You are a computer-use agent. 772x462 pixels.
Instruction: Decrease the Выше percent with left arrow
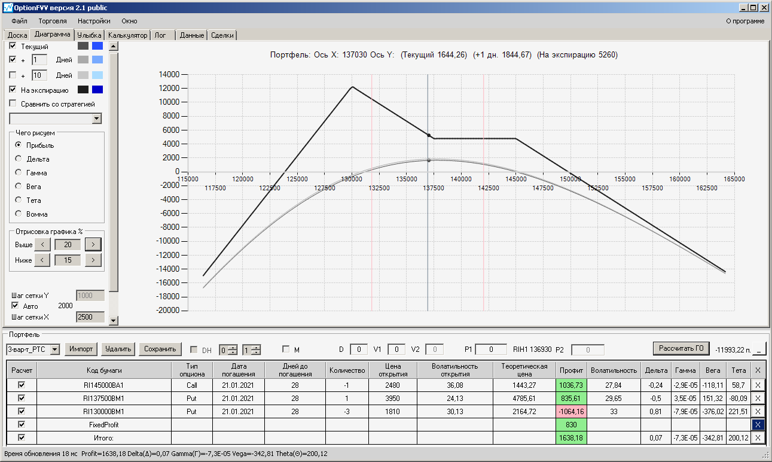click(42, 244)
